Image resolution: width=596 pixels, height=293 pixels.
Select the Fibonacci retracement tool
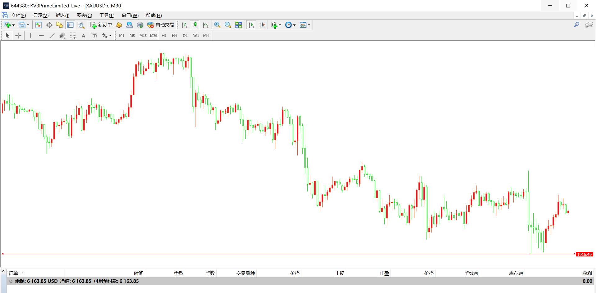73,36
